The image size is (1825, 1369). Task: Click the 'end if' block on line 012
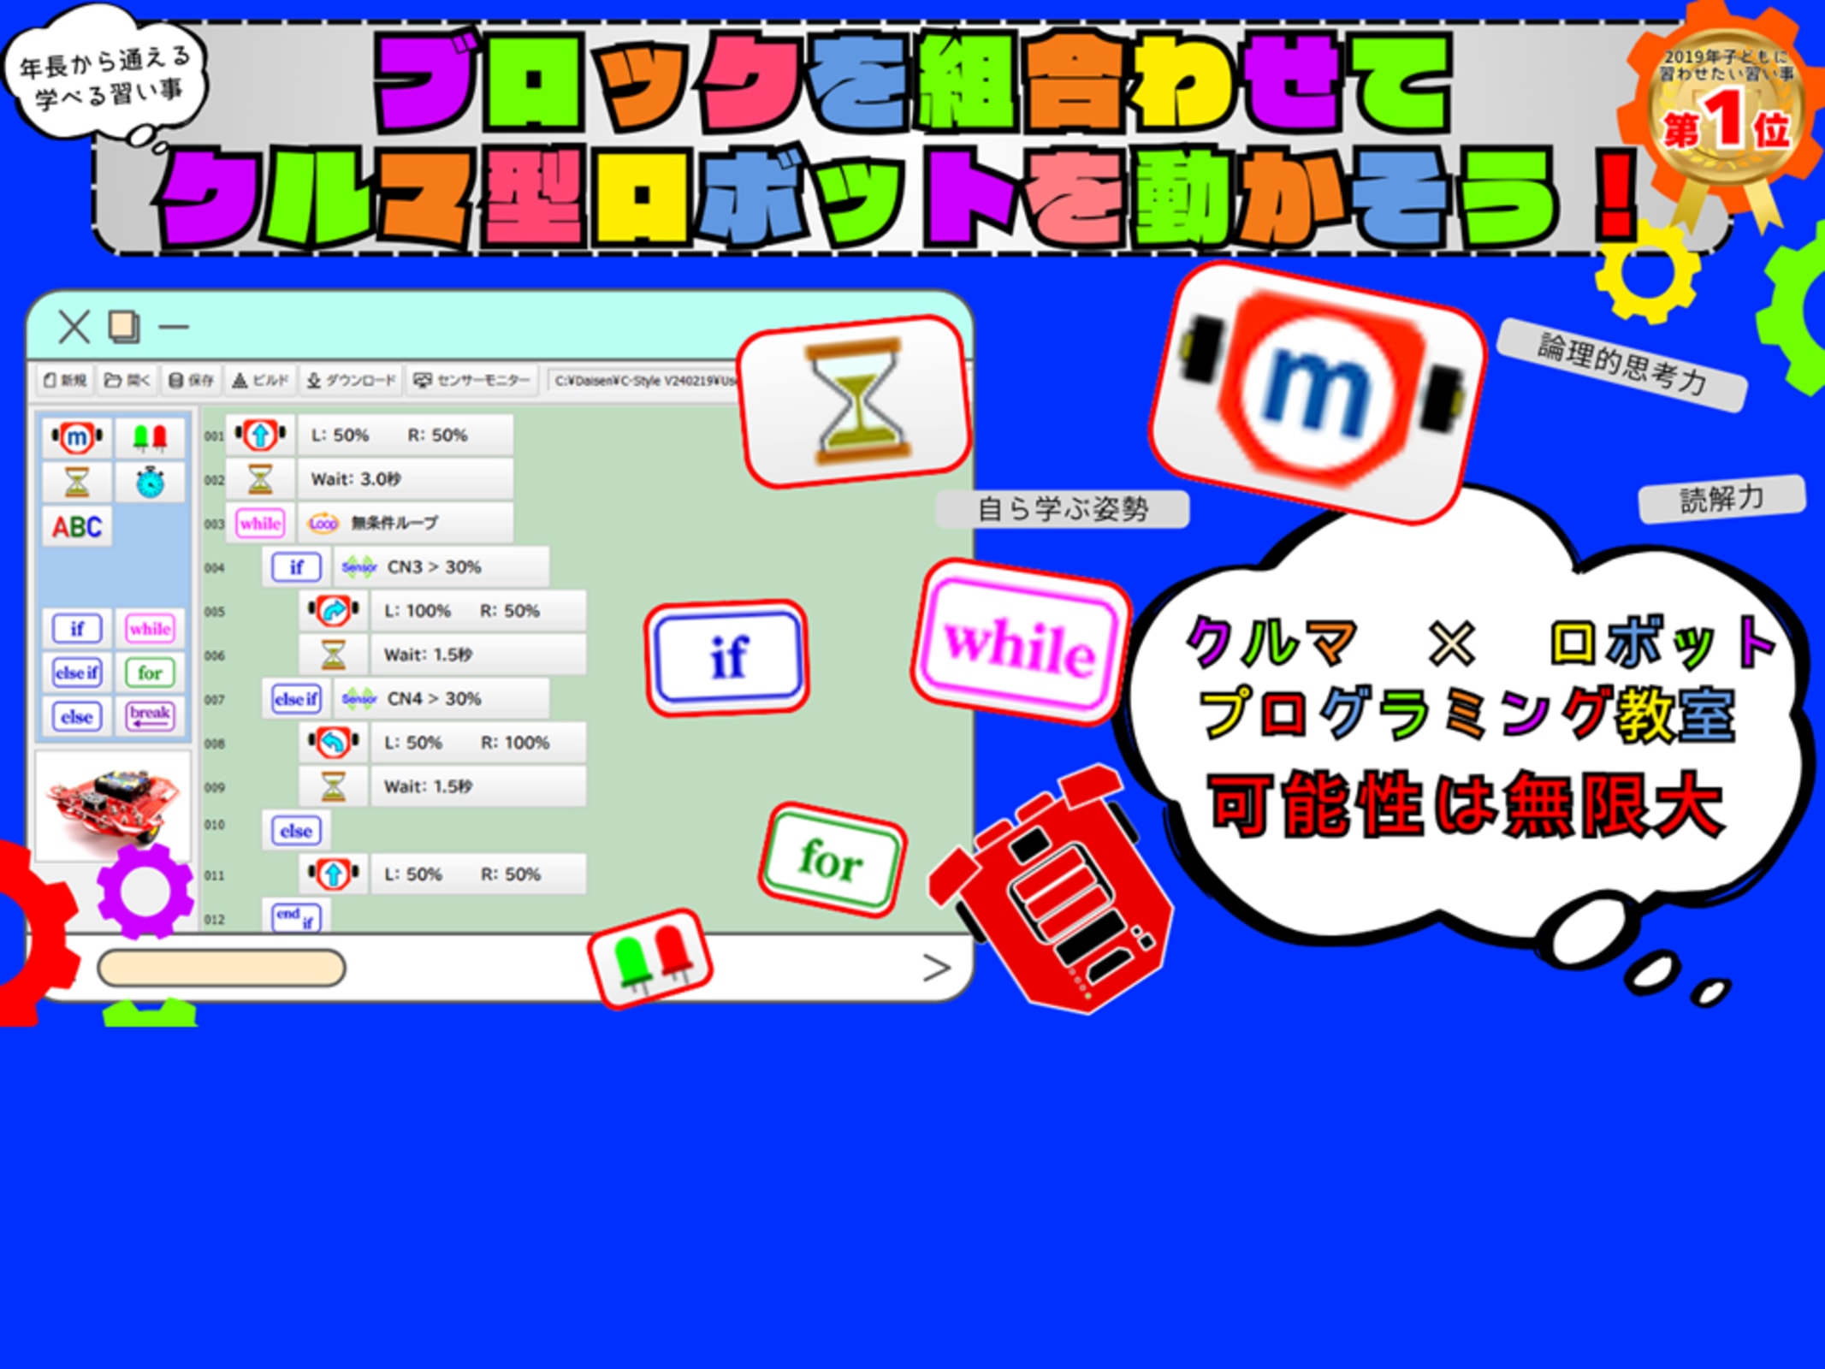(296, 917)
